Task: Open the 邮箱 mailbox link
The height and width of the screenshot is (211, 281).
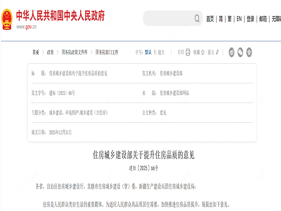Action: 263,19
